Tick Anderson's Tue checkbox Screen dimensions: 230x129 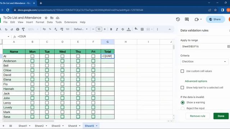coord(47,61)
